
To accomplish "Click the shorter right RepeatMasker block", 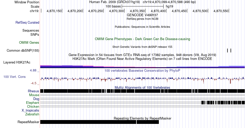I will point(148,122).
